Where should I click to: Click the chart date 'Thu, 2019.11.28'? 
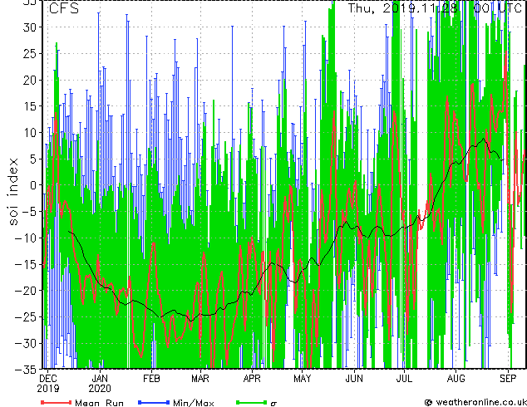point(402,8)
